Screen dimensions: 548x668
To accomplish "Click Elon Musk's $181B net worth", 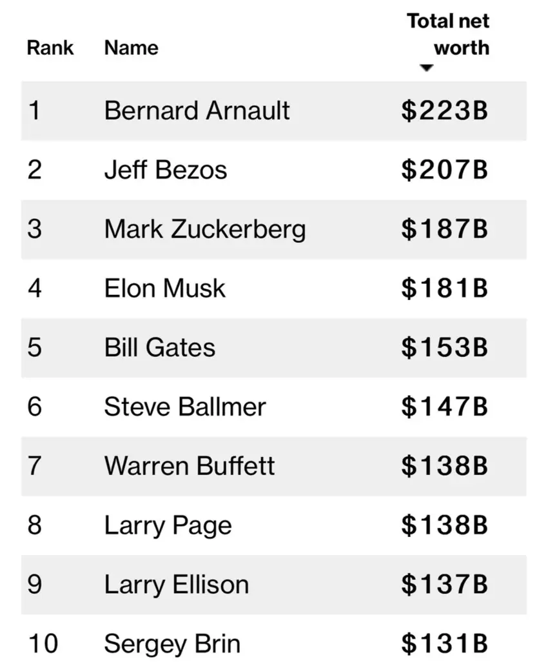I will tap(444, 288).
